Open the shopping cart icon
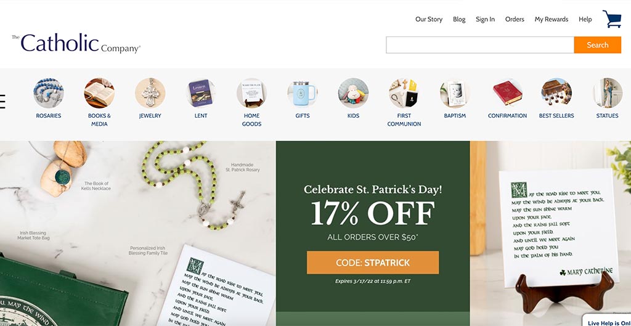The width and height of the screenshot is (631, 326). click(612, 19)
